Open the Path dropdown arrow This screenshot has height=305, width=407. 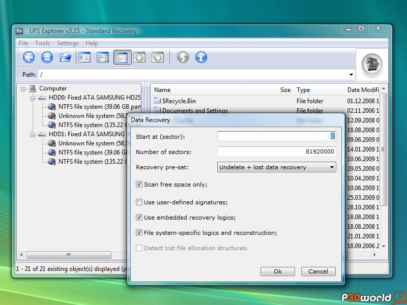351,75
